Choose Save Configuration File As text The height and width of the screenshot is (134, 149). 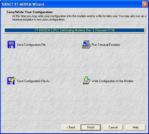[33, 81]
